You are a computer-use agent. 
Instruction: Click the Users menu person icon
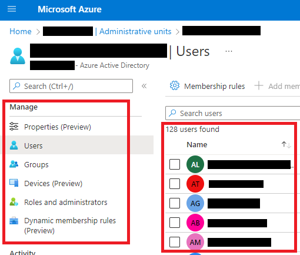click(14, 145)
